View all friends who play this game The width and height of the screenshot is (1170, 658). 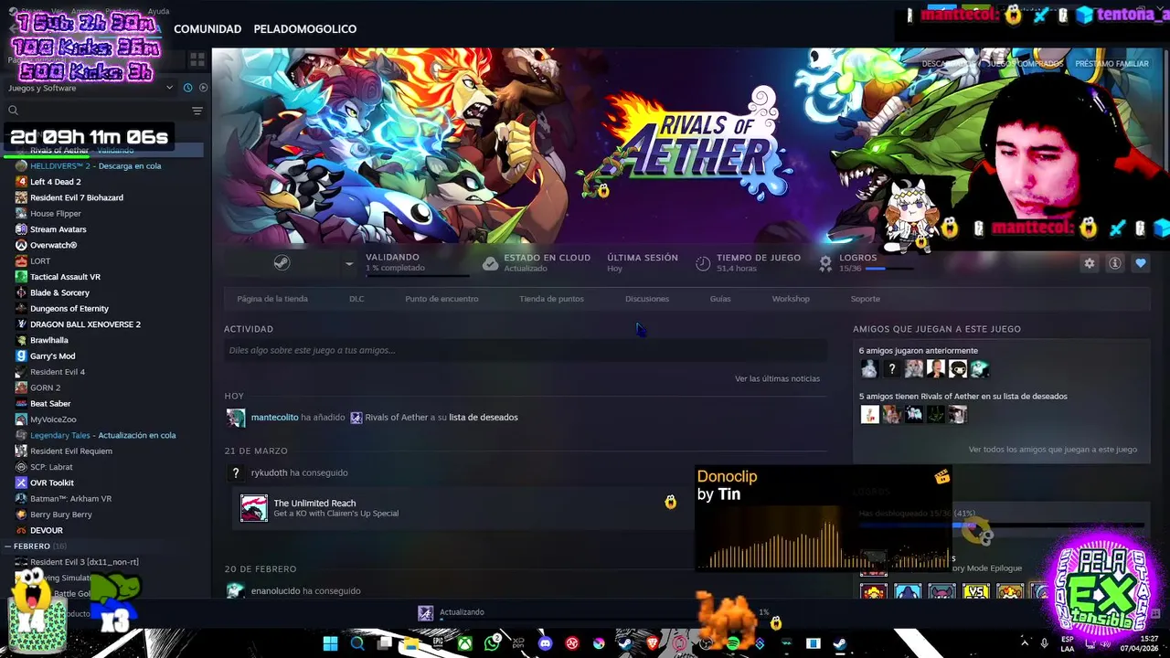[x=1053, y=450]
